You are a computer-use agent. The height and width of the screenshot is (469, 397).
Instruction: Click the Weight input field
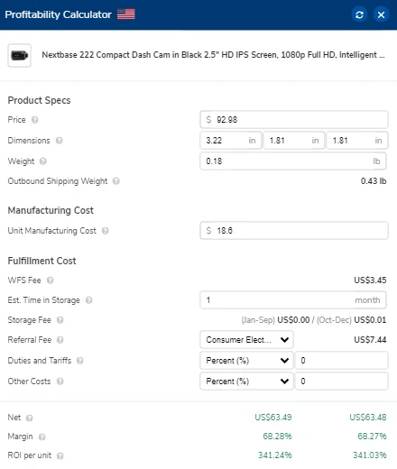pos(293,161)
